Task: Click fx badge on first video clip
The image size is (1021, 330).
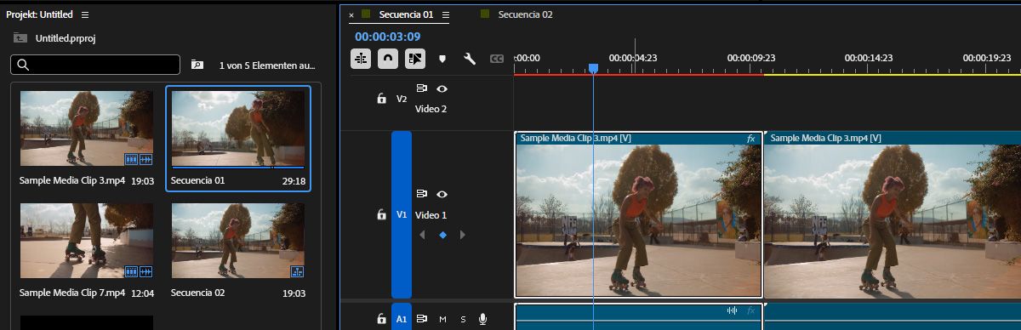Action: [x=751, y=138]
